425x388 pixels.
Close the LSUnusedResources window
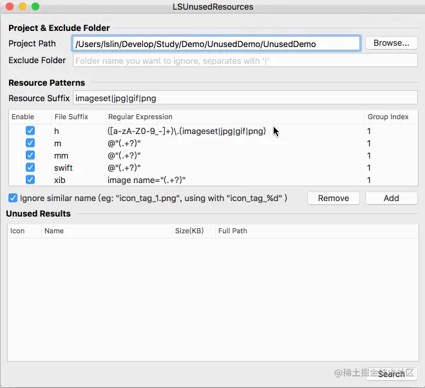[10, 6]
